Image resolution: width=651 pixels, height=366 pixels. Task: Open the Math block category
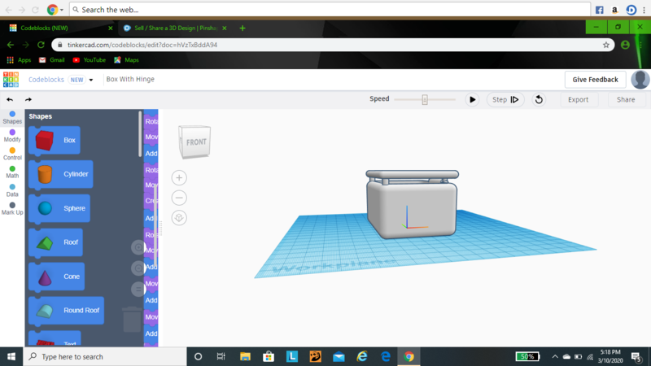(12, 171)
